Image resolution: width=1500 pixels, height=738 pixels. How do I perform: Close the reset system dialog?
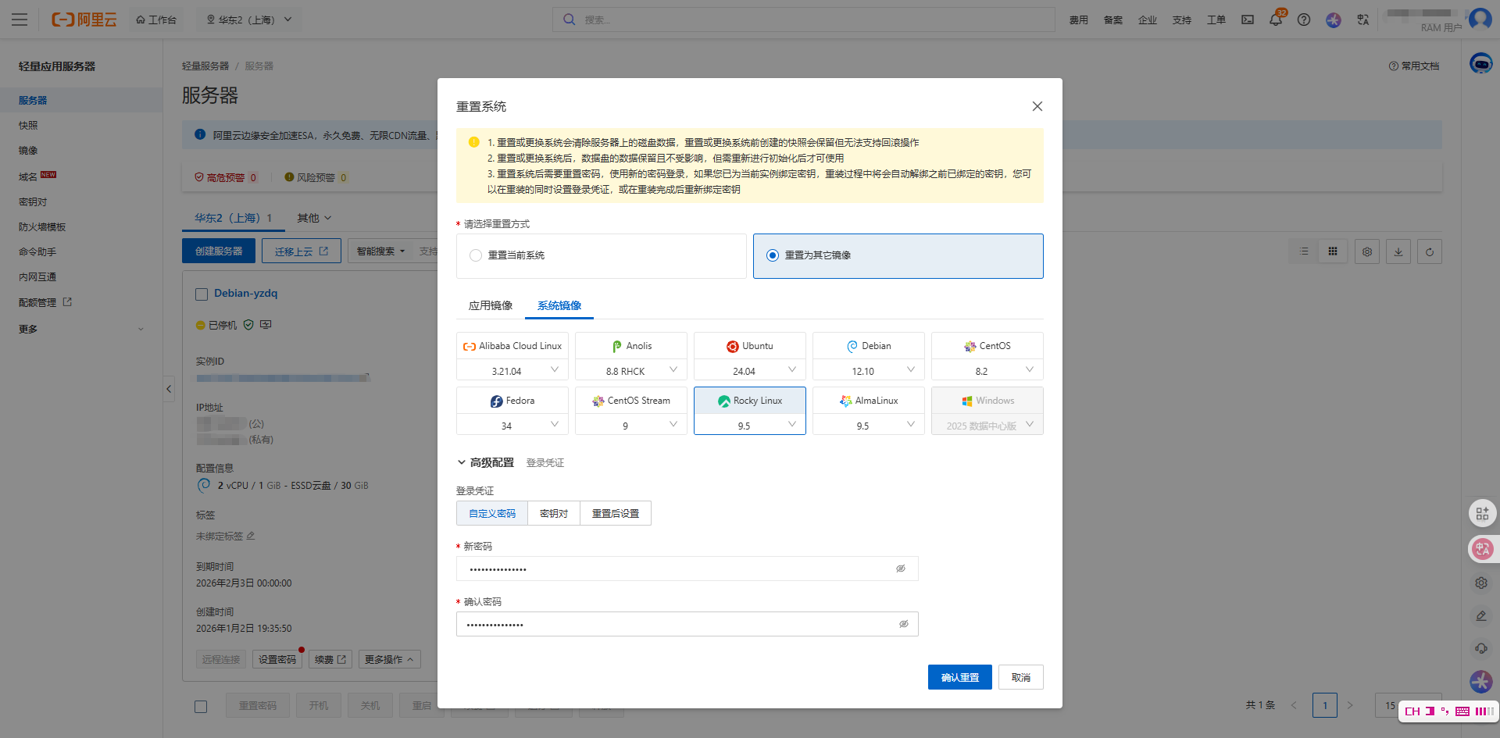(x=1037, y=106)
